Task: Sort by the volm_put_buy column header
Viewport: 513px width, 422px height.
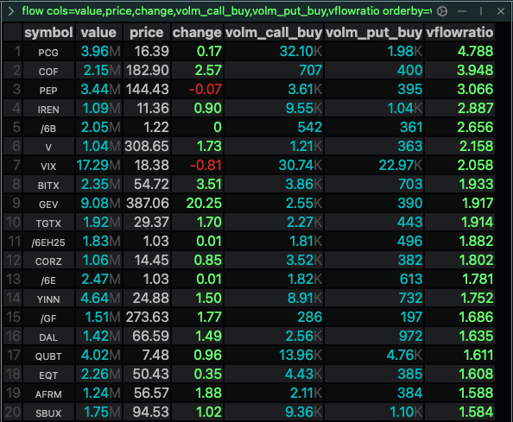Action: [x=374, y=32]
